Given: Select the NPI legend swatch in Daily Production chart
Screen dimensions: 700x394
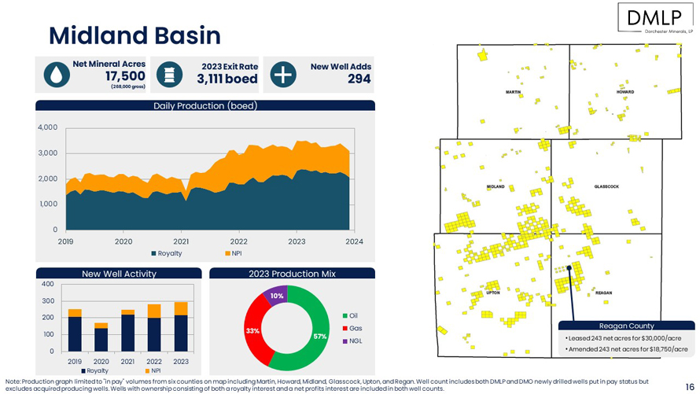Looking at the screenshot, I should point(227,253).
